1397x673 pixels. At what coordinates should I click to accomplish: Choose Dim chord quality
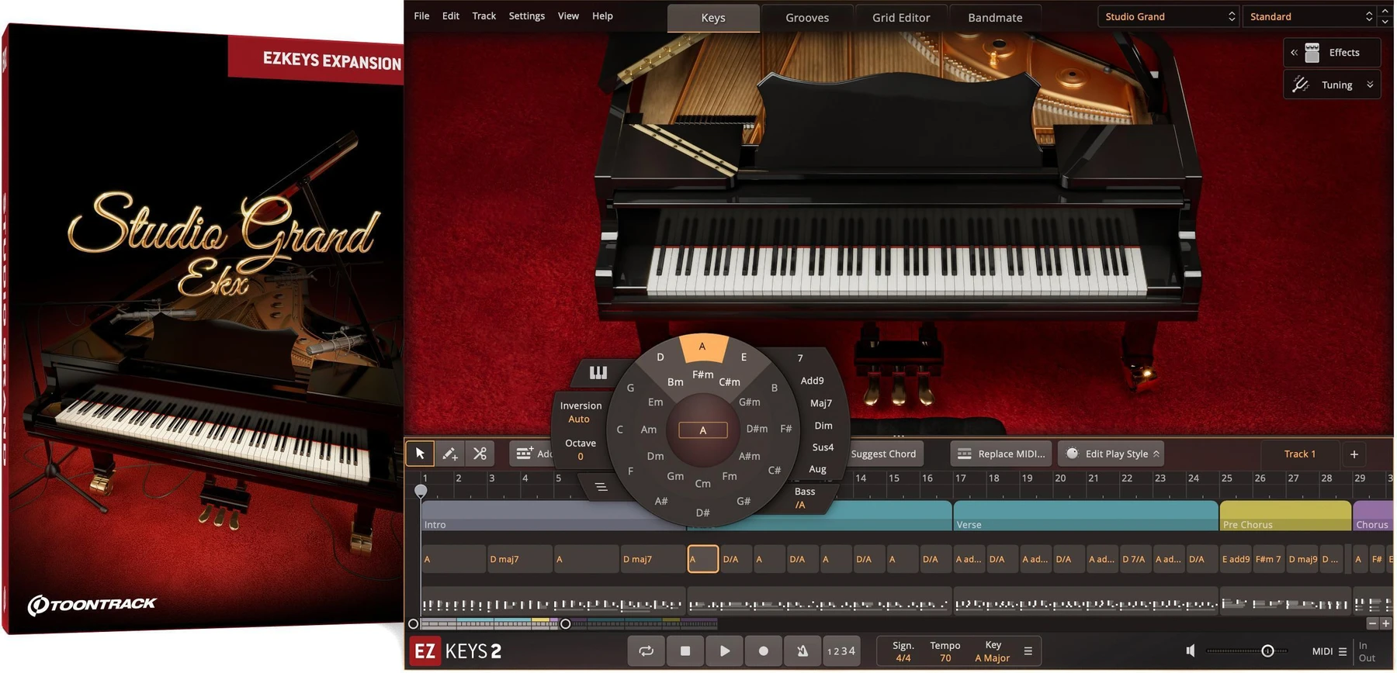(823, 426)
